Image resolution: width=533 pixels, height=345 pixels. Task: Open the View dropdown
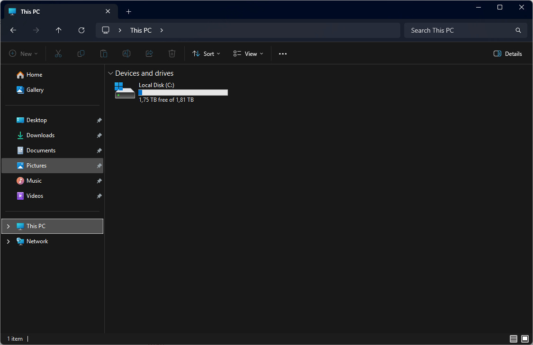(248, 53)
